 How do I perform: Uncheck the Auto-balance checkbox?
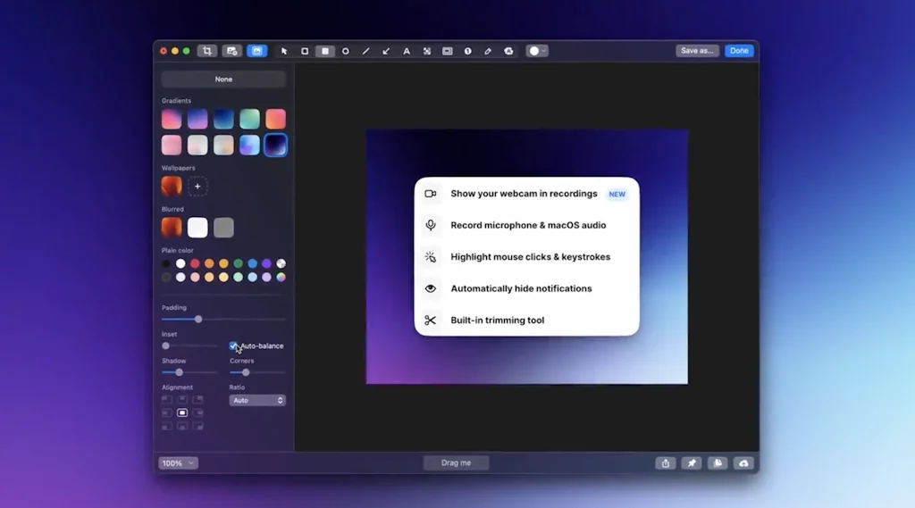tap(233, 346)
